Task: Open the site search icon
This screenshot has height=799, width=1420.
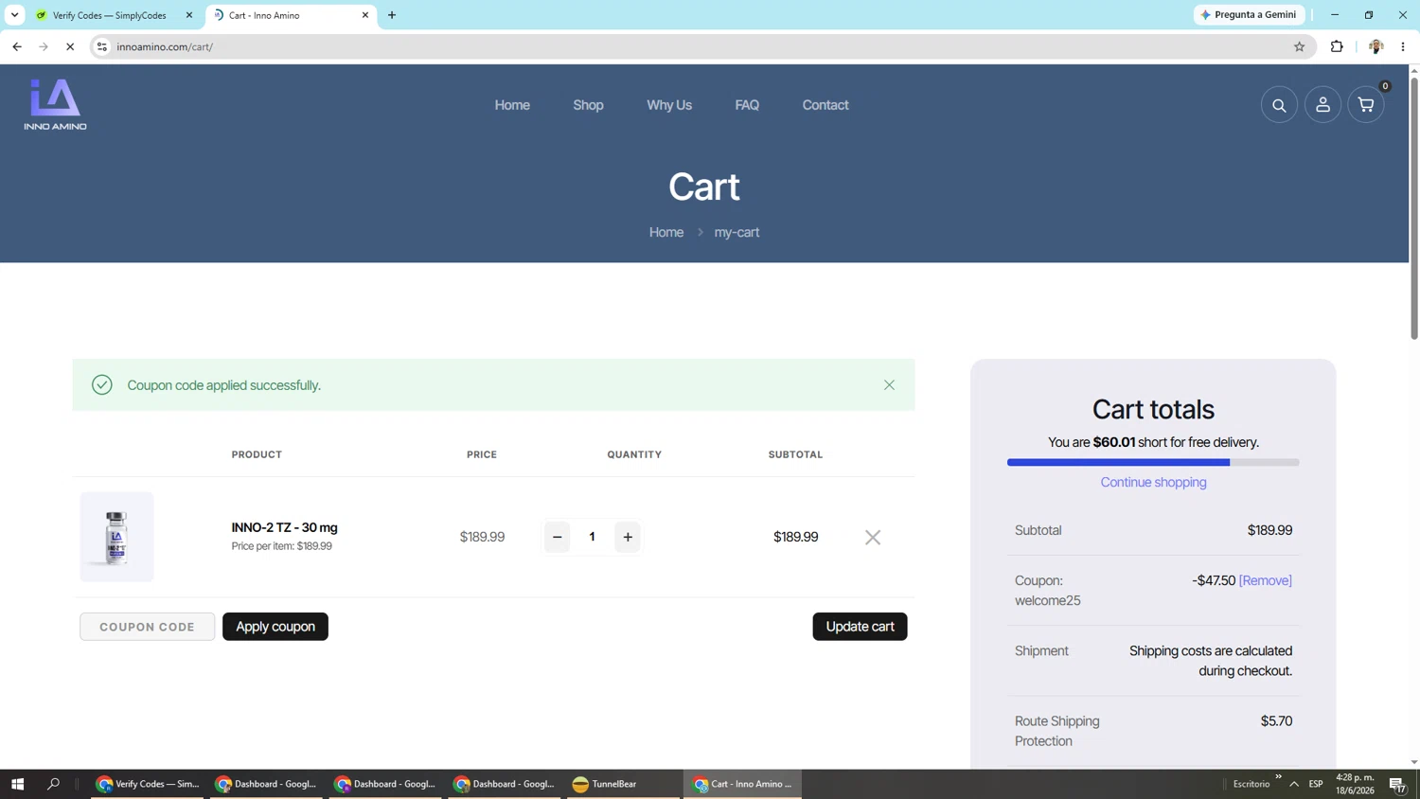Action: pos(1279,105)
